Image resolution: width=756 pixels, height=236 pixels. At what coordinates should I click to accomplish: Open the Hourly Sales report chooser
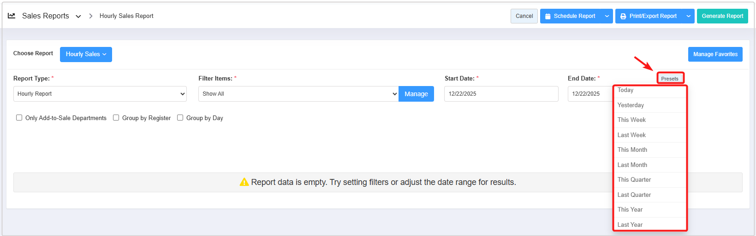pos(86,54)
